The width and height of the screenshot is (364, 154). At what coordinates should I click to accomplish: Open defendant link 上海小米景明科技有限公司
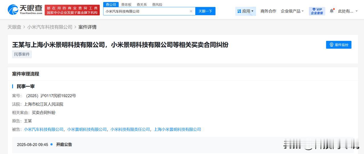click(x=177, y=129)
